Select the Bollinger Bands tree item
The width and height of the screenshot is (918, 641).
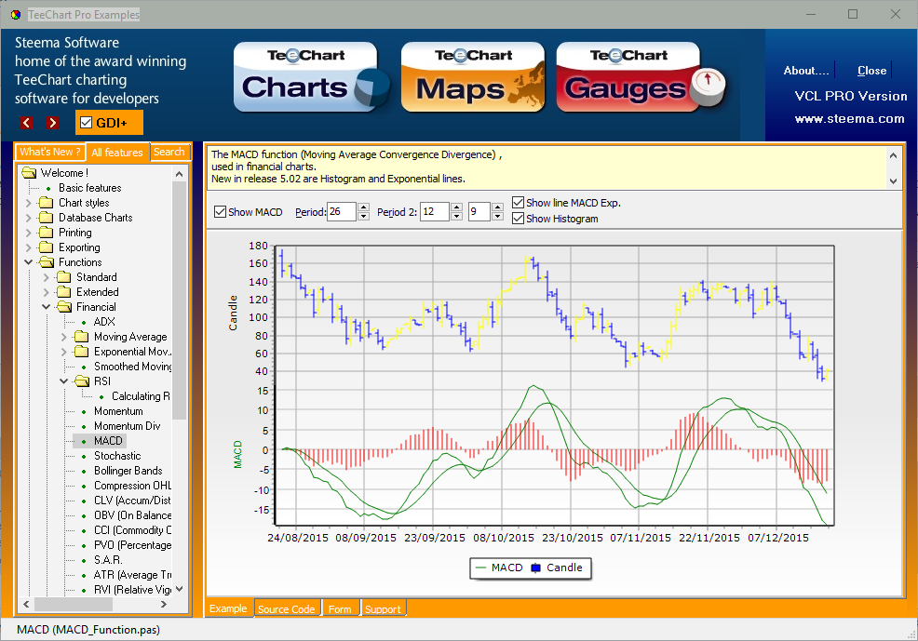(x=128, y=471)
